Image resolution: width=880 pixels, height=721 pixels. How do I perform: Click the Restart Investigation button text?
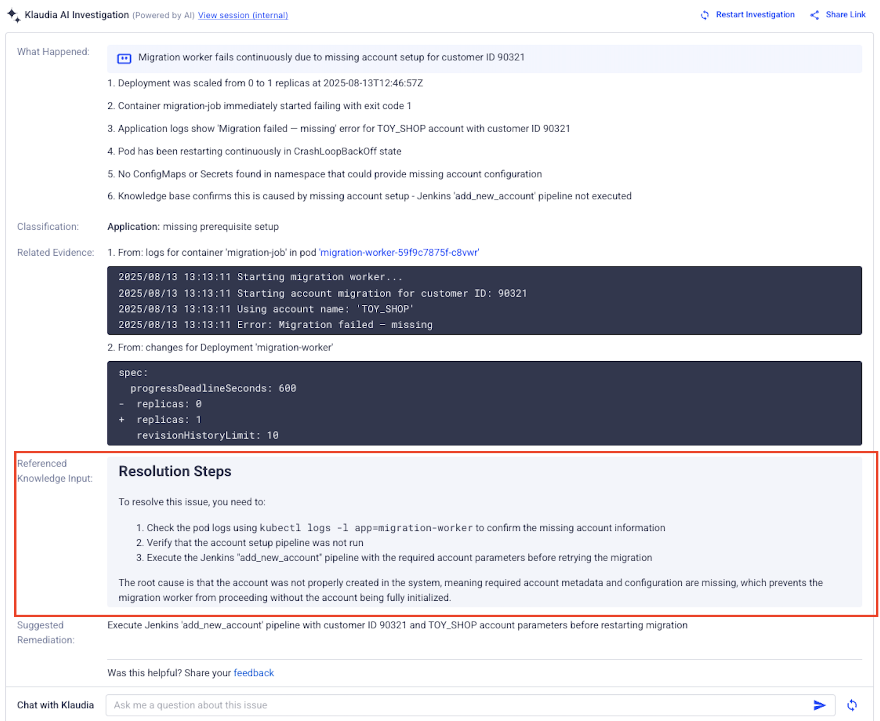click(755, 15)
